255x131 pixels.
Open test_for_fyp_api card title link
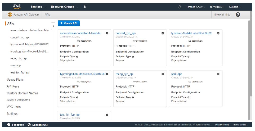[70, 115]
